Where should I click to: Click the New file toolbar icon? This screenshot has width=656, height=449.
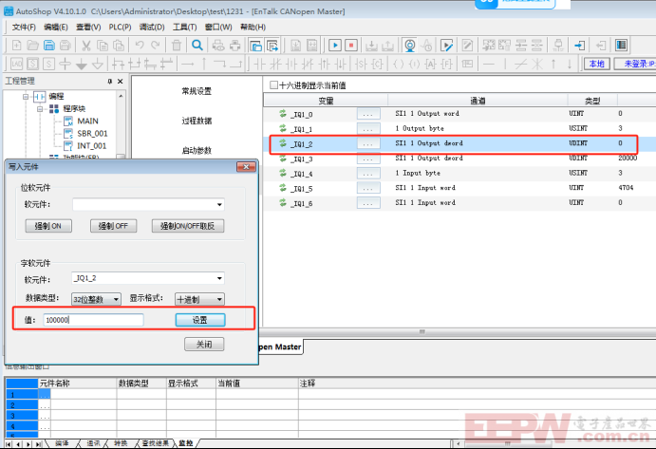(17, 46)
